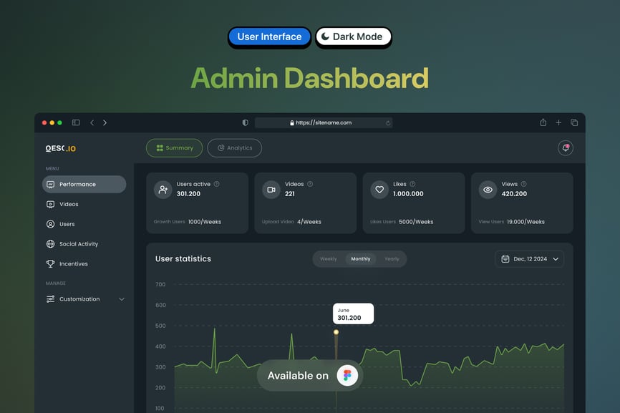Switch chart to Weekly view
The height and width of the screenshot is (413, 620).
[329, 259]
